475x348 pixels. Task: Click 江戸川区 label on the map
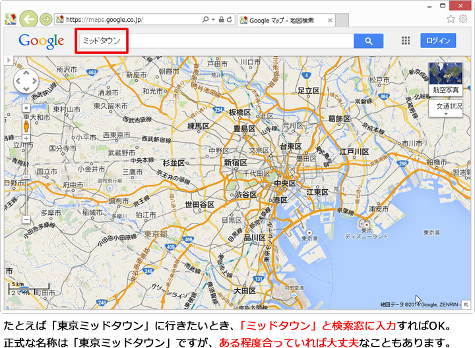click(x=354, y=152)
